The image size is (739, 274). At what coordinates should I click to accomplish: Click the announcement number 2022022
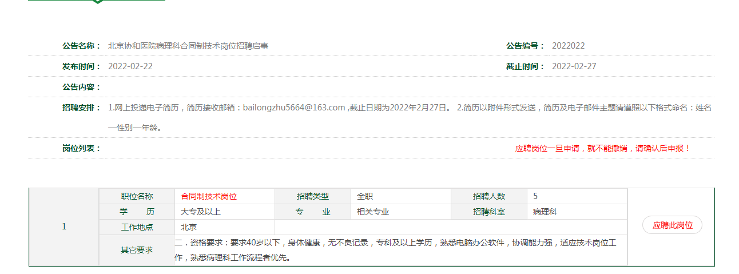568,46
